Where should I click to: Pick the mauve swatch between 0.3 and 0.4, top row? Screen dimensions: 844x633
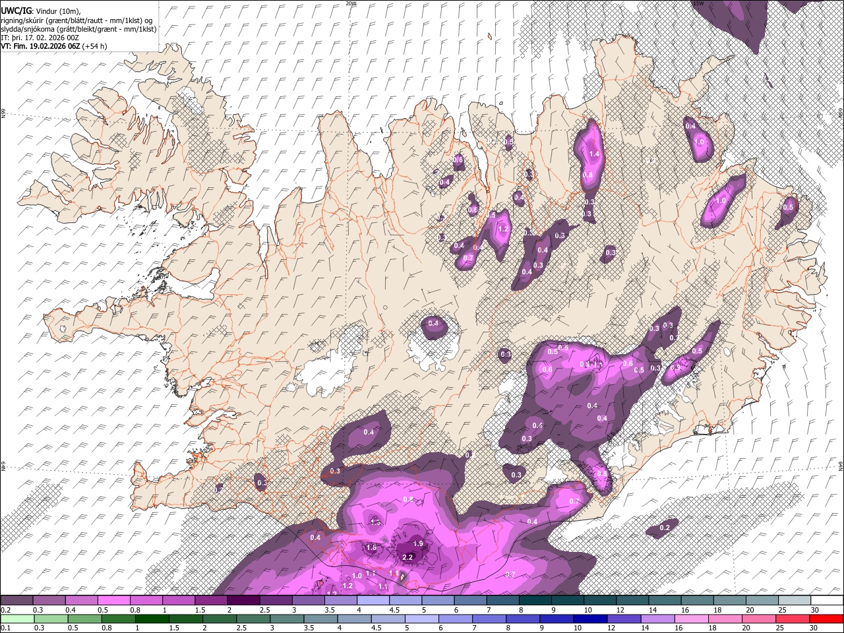point(49,600)
